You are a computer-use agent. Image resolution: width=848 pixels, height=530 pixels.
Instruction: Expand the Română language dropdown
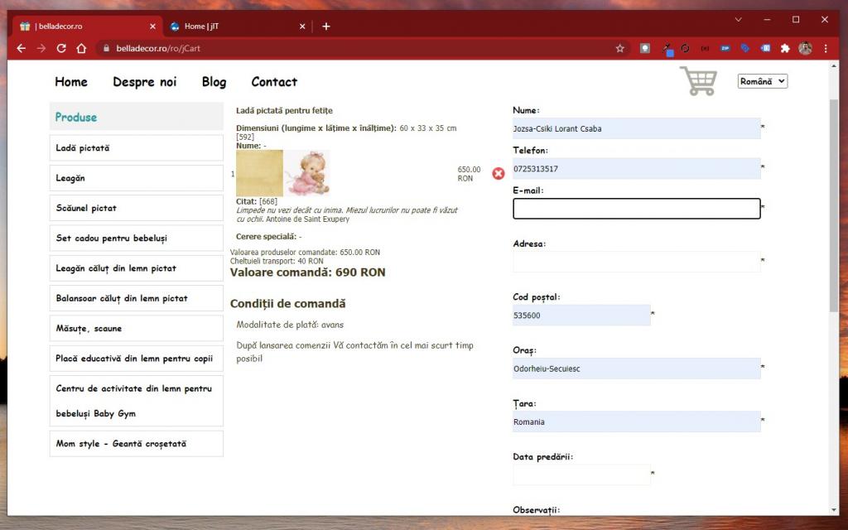point(762,81)
